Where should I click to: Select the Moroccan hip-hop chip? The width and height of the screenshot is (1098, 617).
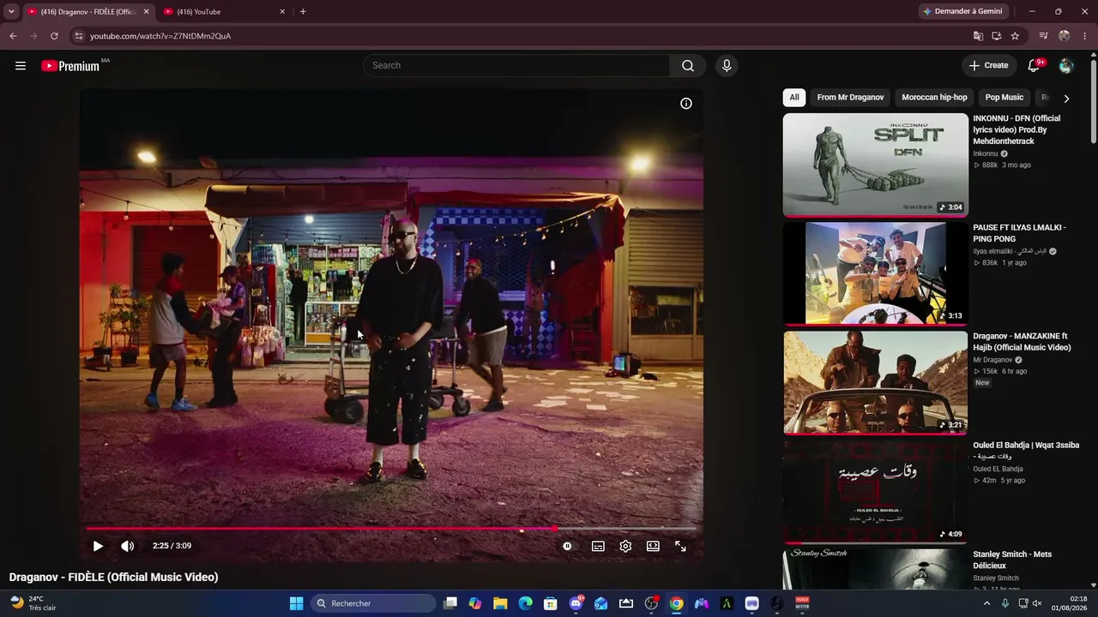(934, 98)
